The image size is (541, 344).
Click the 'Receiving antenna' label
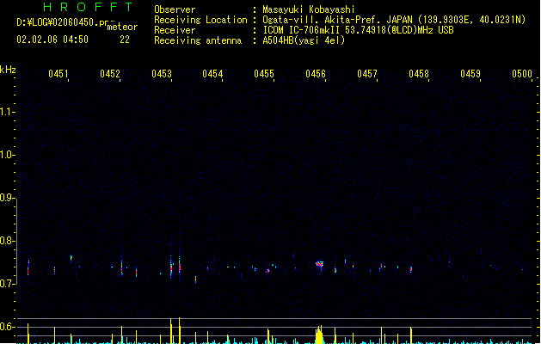click(x=198, y=40)
